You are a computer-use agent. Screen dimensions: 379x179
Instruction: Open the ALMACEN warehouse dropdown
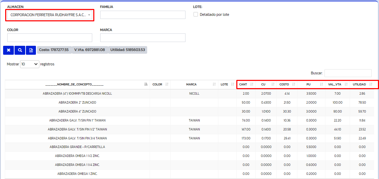pos(50,15)
